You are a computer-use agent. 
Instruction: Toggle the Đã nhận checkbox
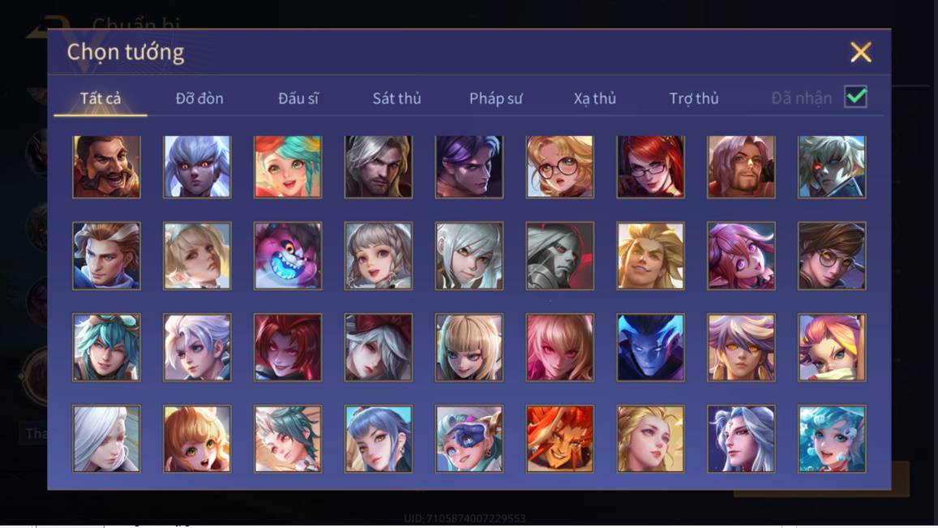point(855,97)
